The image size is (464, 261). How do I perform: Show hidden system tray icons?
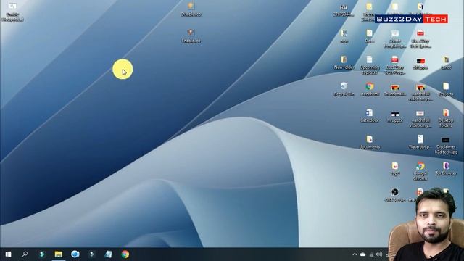[355, 254]
